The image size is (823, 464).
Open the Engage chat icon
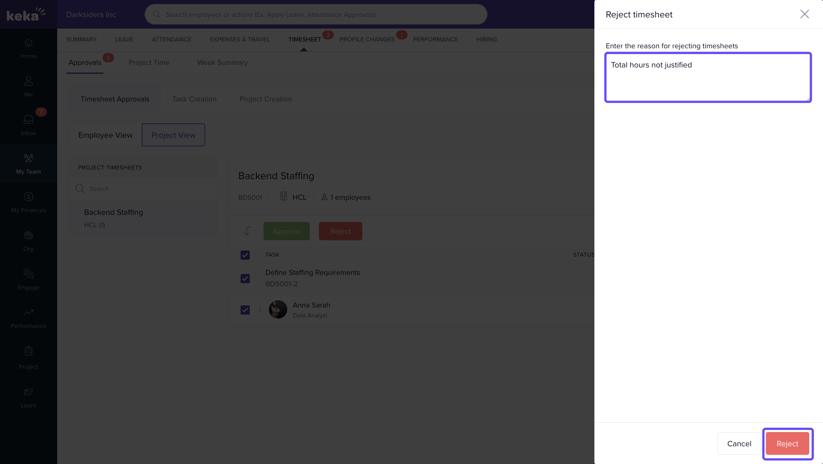click(29, 274)
